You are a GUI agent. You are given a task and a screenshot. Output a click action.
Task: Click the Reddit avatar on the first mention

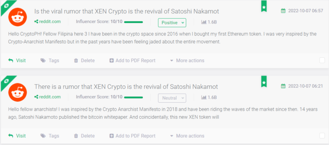click(18, 17)
